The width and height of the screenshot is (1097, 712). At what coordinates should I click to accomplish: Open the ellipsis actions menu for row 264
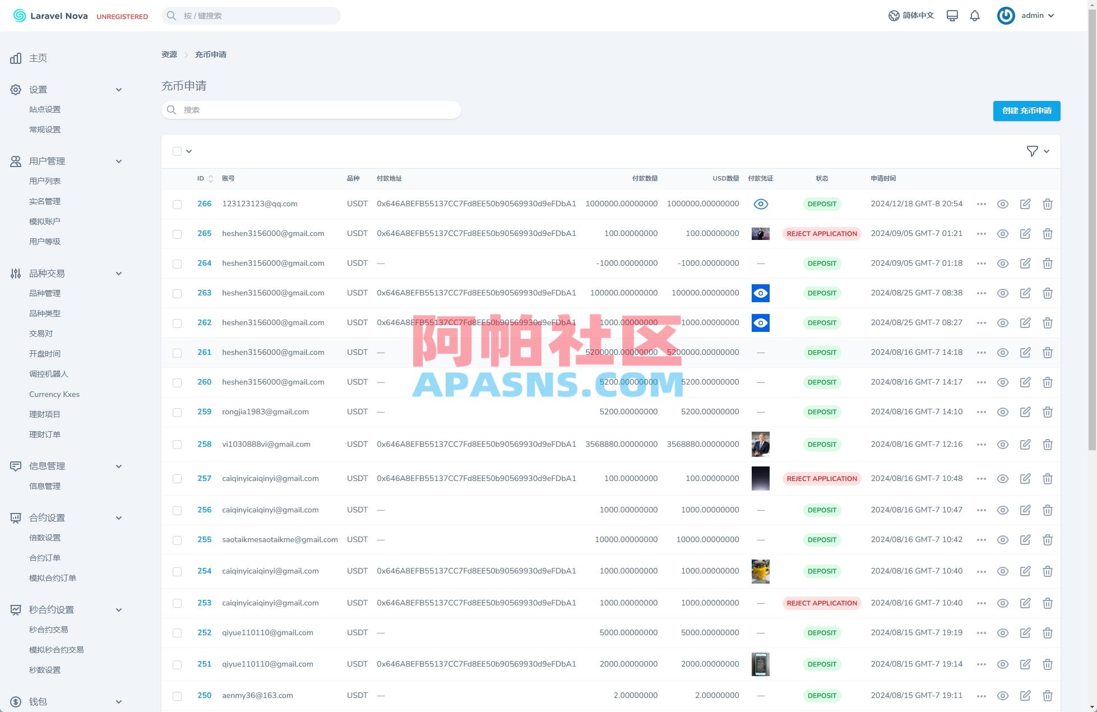tap(981, 263)
